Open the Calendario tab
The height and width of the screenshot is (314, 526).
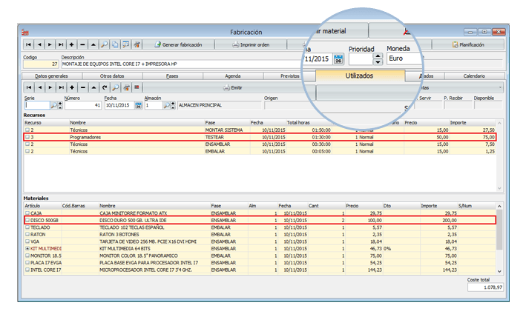474,76
